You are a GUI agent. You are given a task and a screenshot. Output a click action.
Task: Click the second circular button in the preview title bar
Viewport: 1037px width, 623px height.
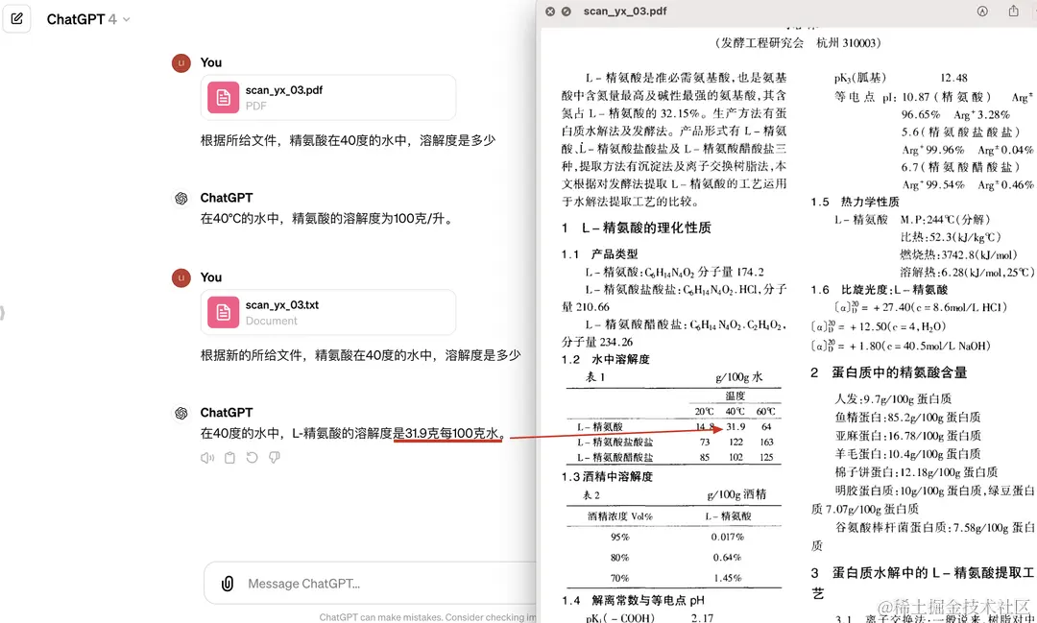coord(567,12)
